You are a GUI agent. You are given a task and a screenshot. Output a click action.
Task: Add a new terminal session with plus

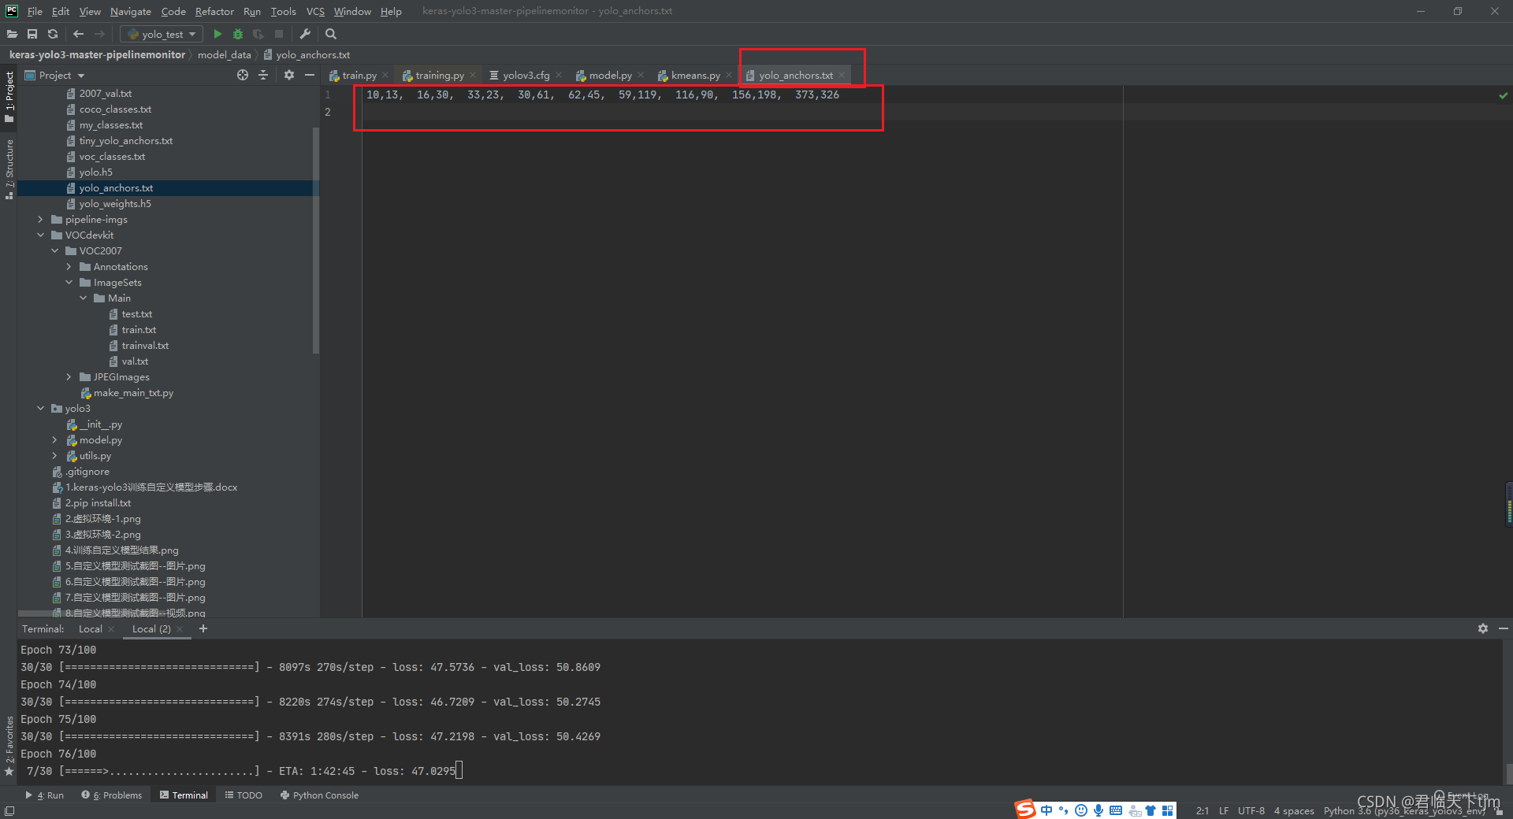pos(203,628)
